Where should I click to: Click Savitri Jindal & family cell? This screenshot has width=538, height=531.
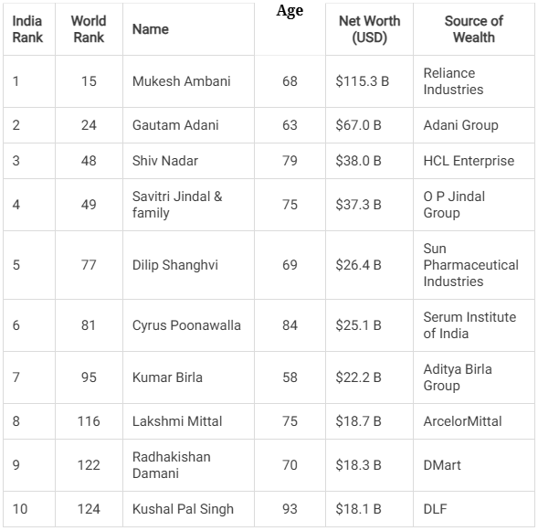tap(188, 205)
